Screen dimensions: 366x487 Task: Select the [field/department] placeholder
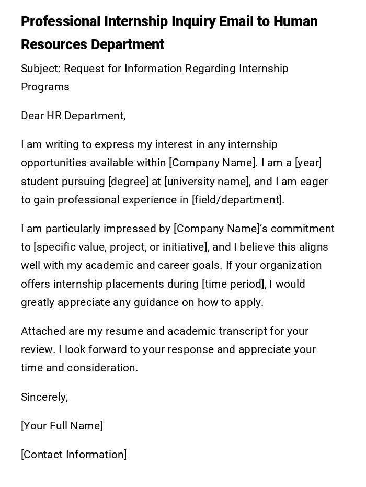click(237, 200)
